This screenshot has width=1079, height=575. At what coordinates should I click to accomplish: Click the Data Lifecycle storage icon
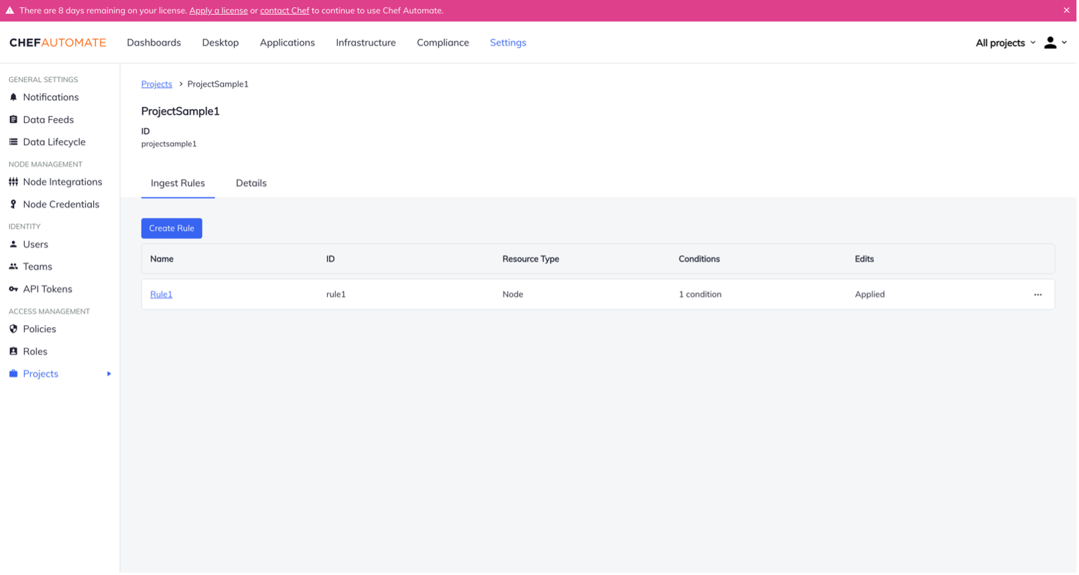13,142
